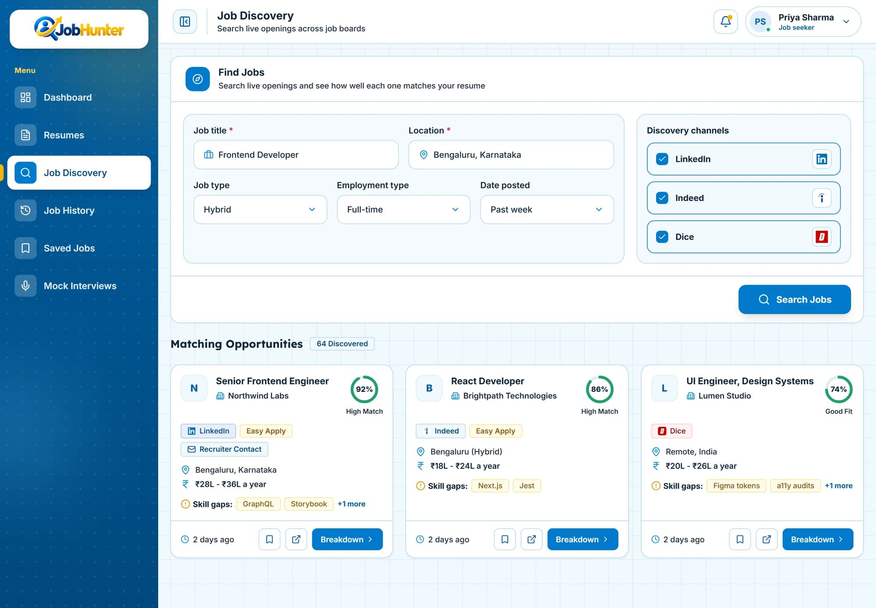The width and height of the screenshot is (876, 608).
Task: Open notifications bell
Action: pyautogui.click(x=725, y=21)
